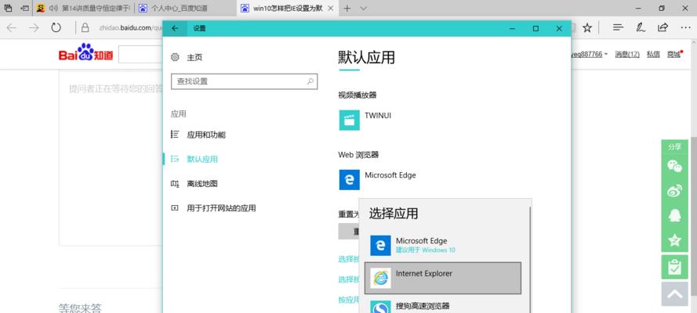
Task: Go forward in the Edge browser
Action: click(x=34, y=28)
